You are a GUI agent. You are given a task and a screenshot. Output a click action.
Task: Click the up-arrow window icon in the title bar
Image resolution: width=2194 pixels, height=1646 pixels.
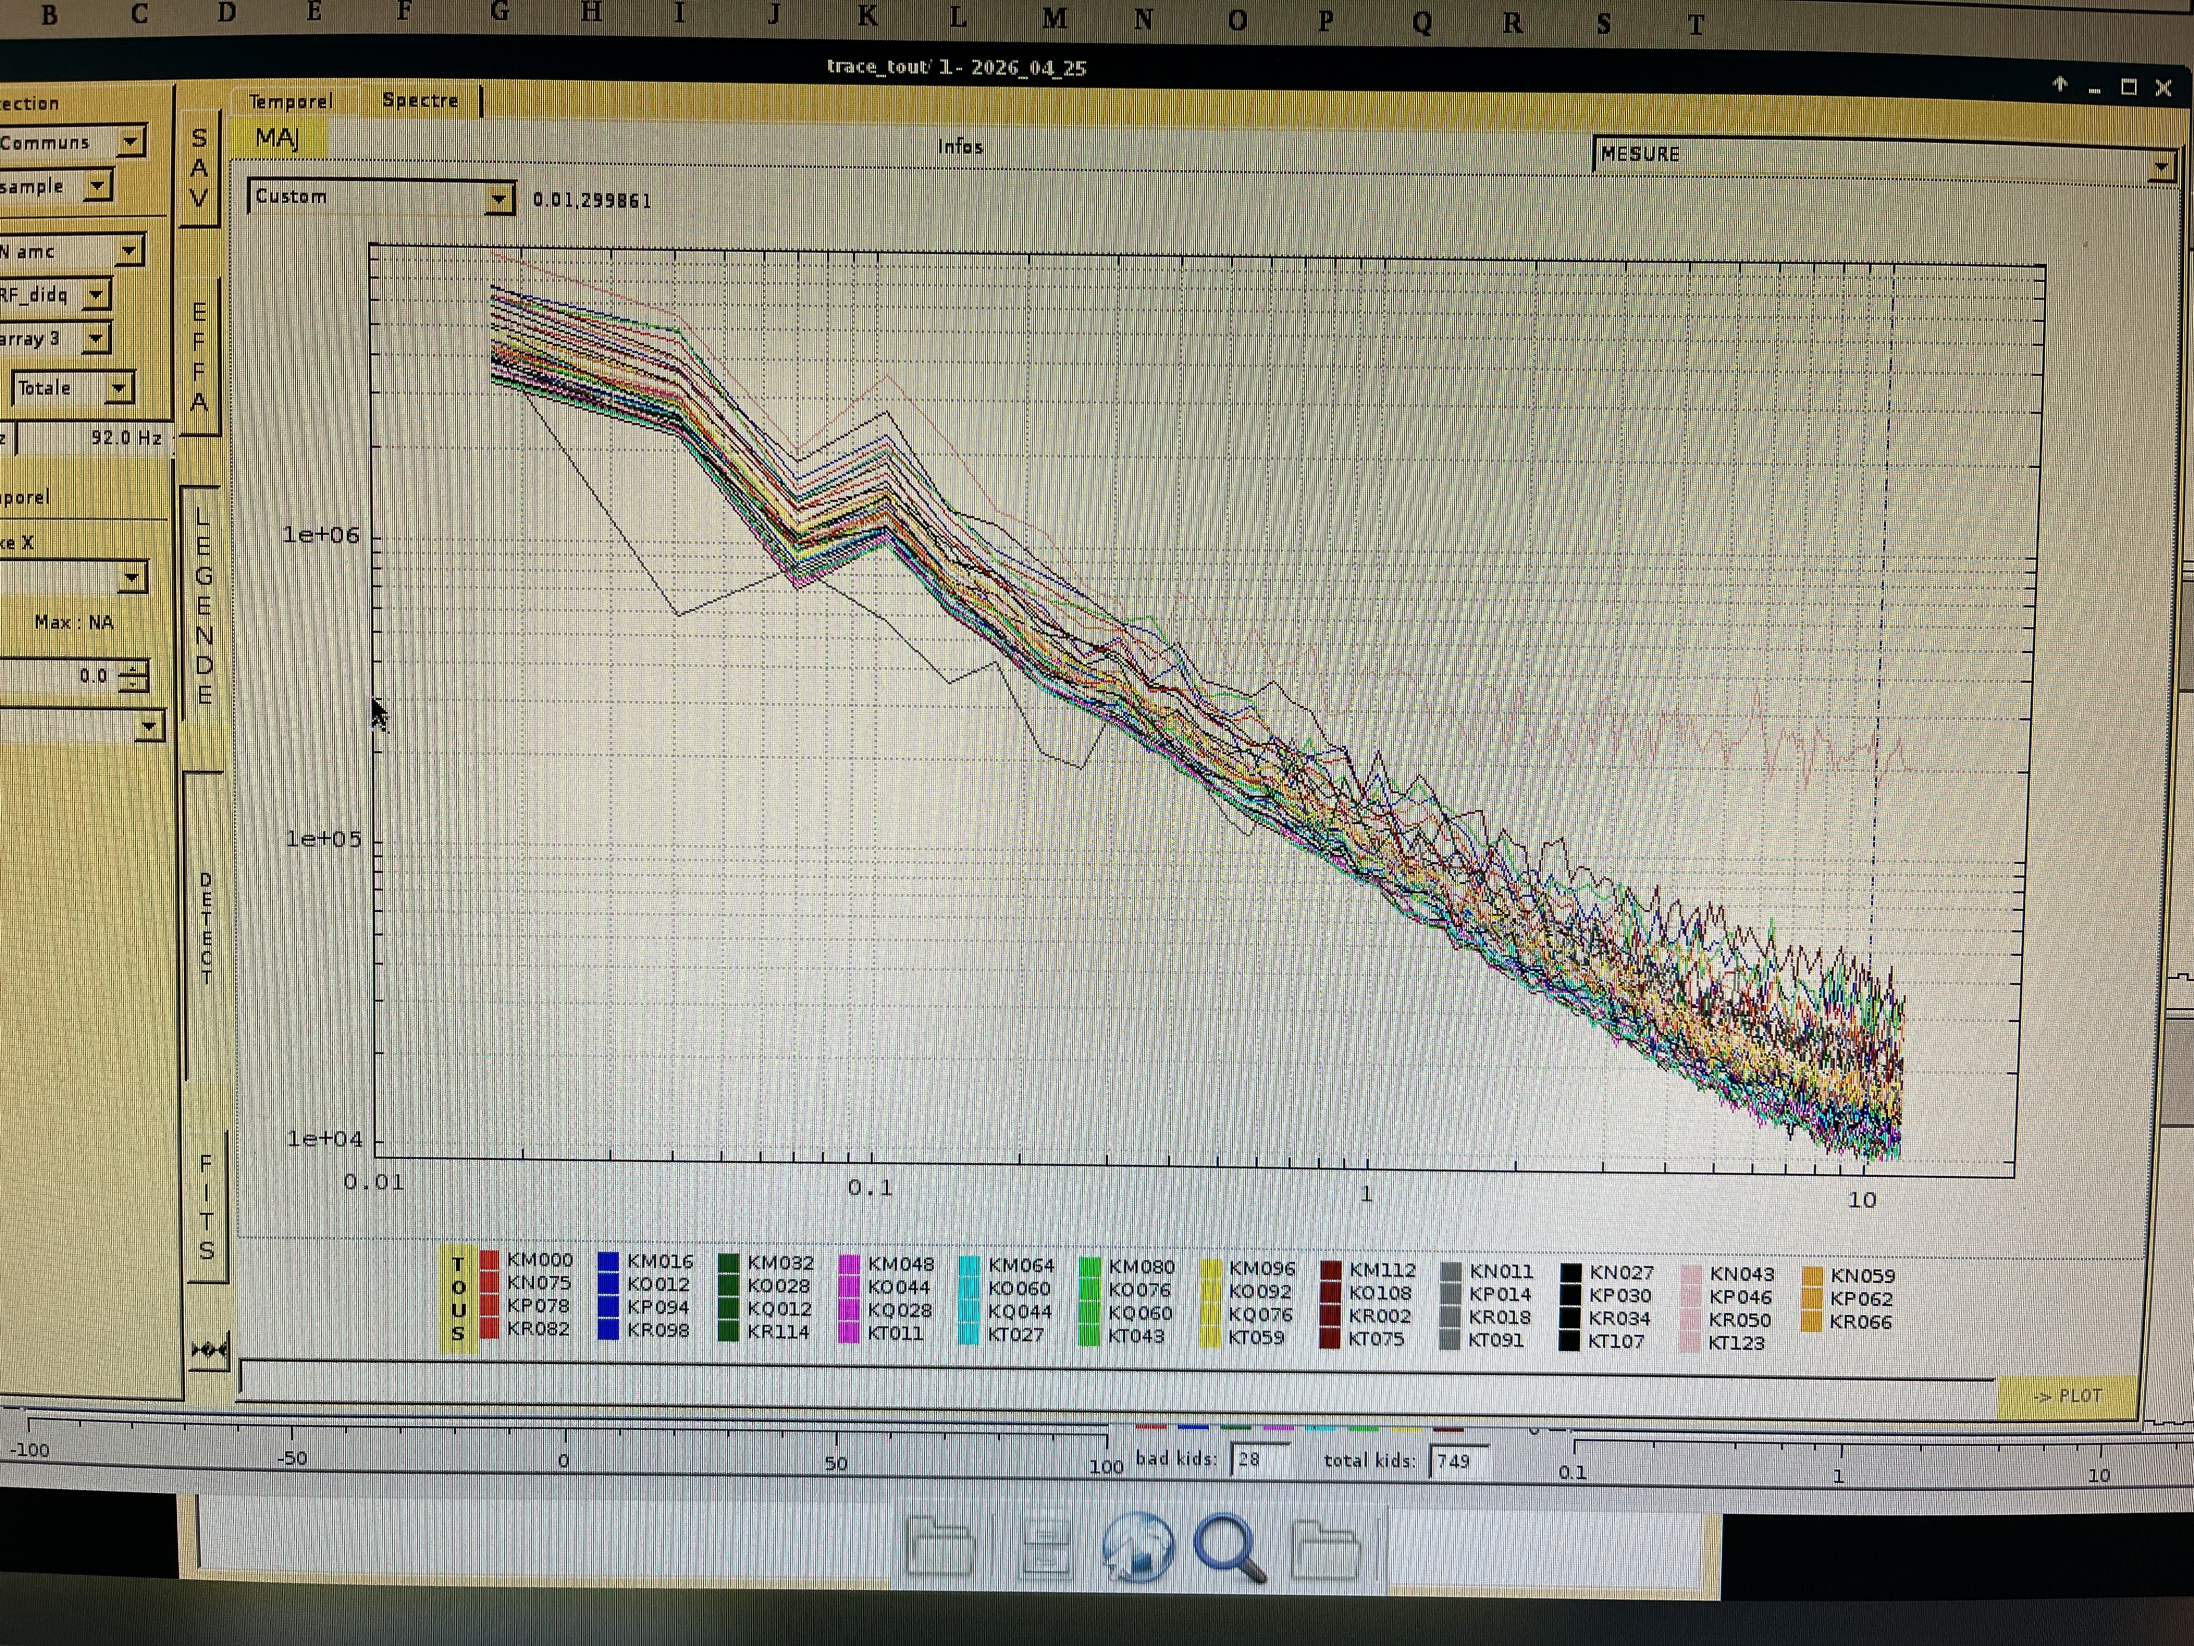[2059, 85]
